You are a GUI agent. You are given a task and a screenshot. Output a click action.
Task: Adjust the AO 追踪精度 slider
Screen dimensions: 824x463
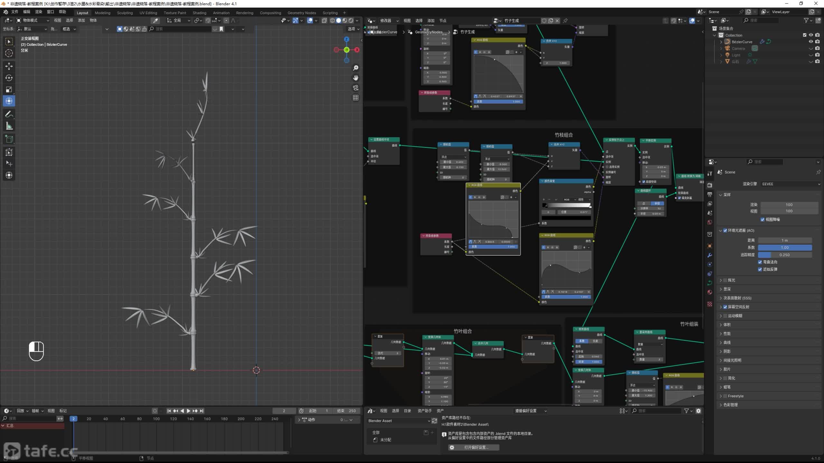pyautogui.click(x=785, y=255)
